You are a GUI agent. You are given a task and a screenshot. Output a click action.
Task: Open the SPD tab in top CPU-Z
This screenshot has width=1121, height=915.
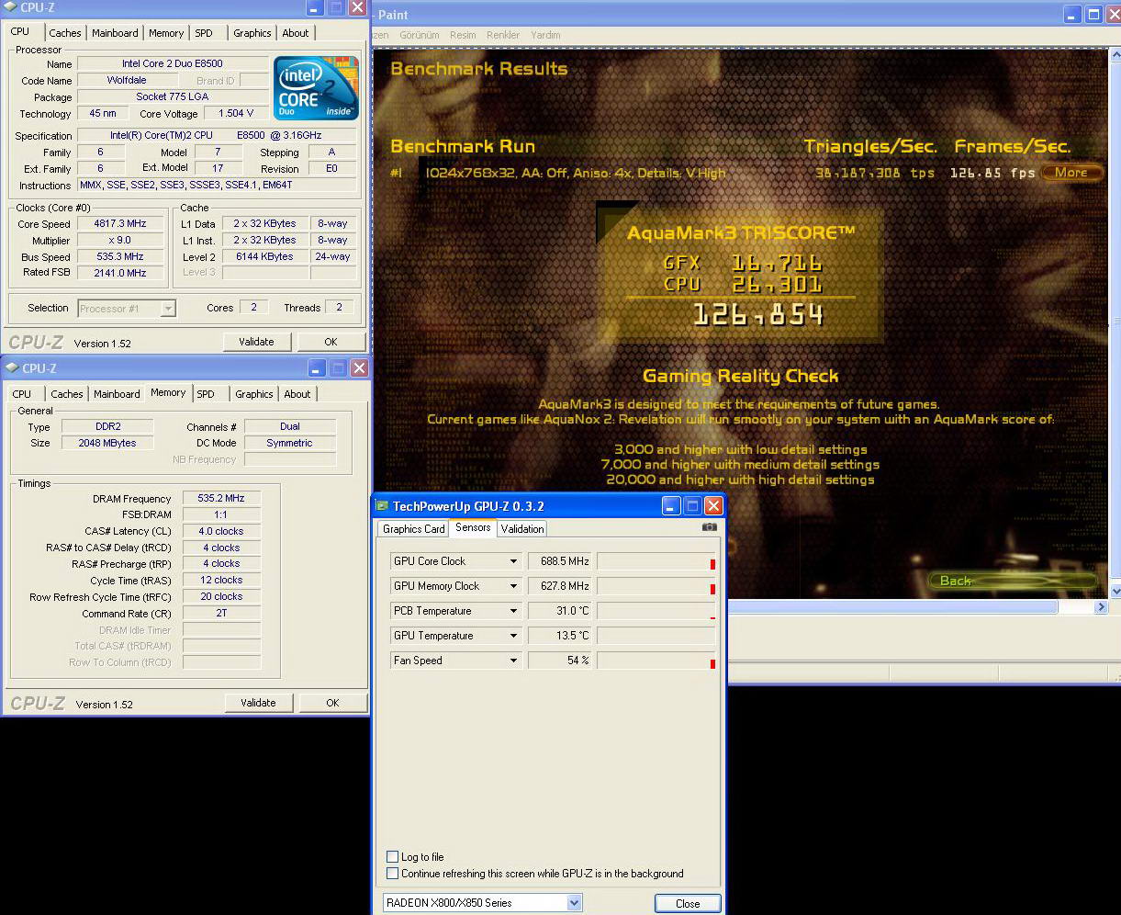(x=204, y=33)
